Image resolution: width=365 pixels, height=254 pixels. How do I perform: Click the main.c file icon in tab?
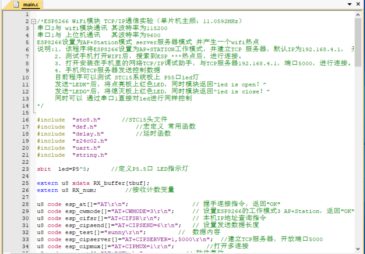coord(16,5)
